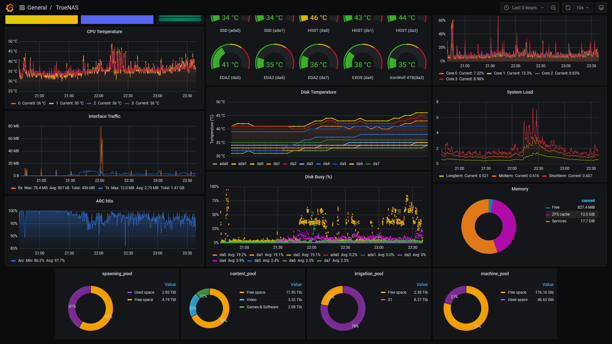The width and height of the screenshot is (612, 344).
Task: Click the clock icon in the time picker
Action: [506, 8]
